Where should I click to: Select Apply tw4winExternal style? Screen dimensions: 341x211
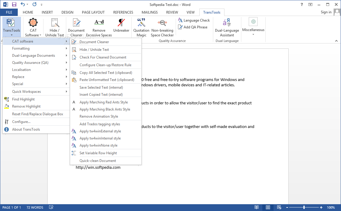pyautogui.click(x=106, y=131)
